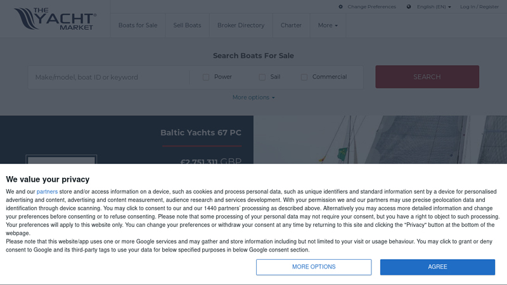Open the Baltic Yachts 67 PC listing
507x285 pixels.
tap(201, 132)
